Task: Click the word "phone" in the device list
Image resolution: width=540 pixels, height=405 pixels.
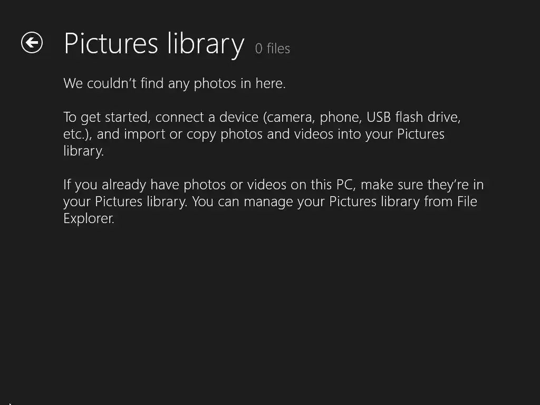Action: pos(339,117)
